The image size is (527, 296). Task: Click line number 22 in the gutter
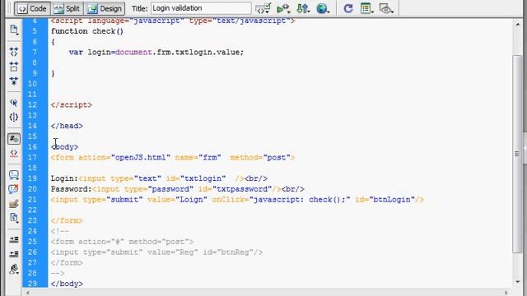32,210
